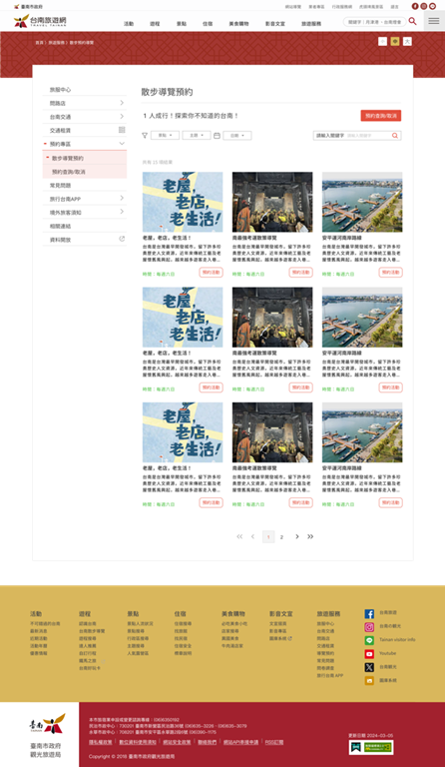Image resolution: width=445 pixels, height=767 pixels.
Task: Open the Instagram icon in top bar
Action: pos(424,6)
